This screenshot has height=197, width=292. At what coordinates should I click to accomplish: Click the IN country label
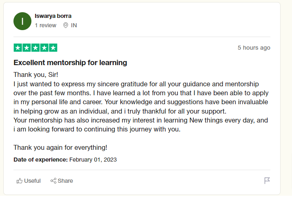74,25
